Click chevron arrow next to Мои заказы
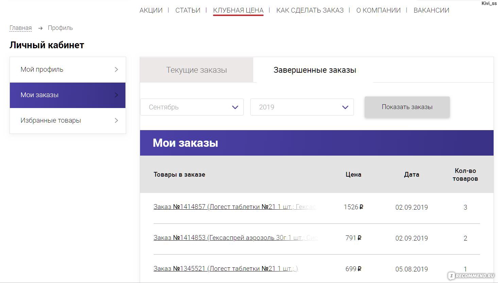 (116, 95)
